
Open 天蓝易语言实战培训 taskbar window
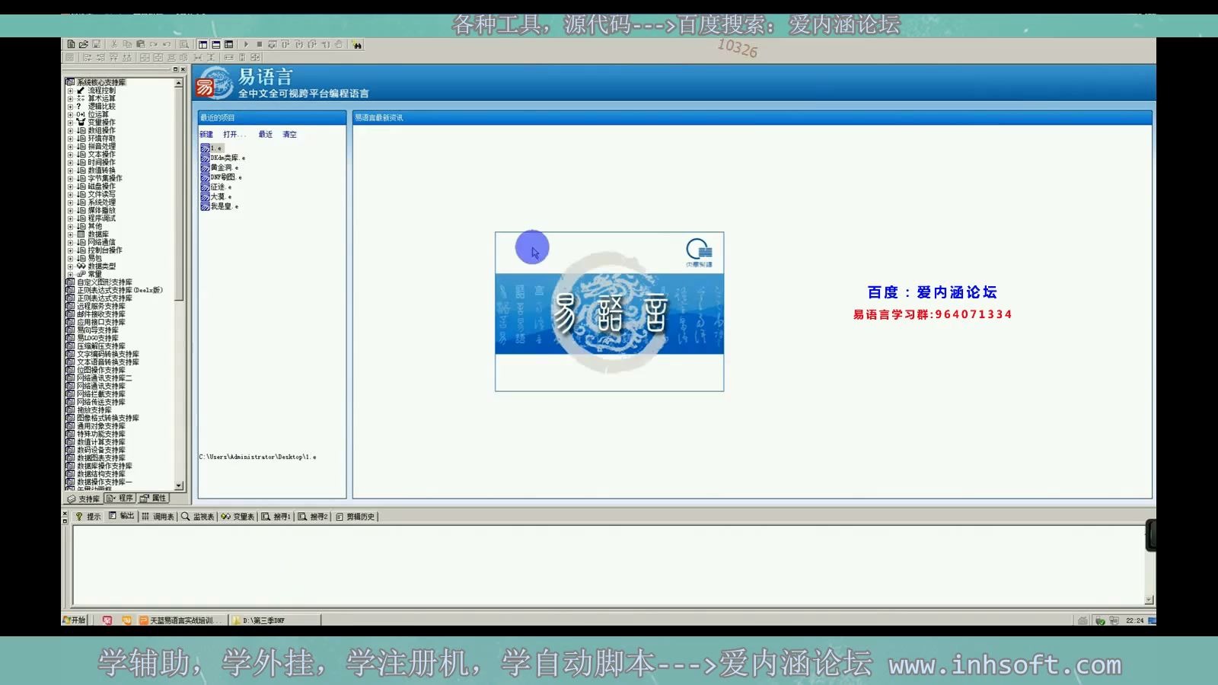tap(182, 620)
